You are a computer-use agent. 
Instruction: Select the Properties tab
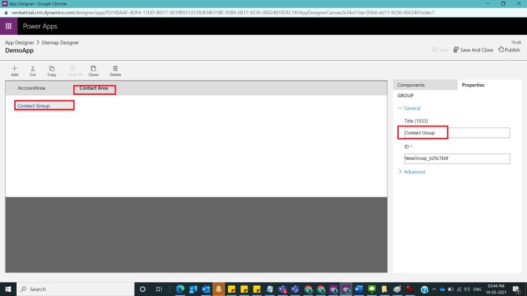click(473, 85)
